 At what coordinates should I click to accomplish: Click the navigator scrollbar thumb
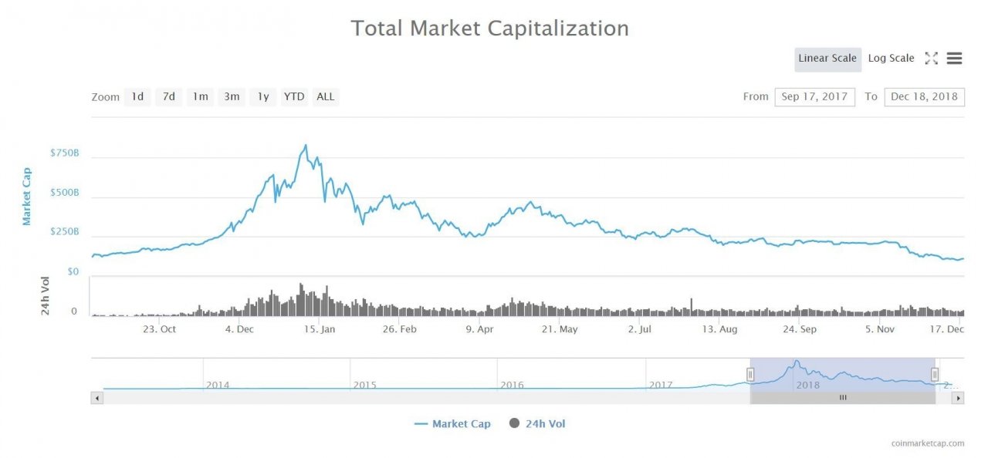[x=843, y=398]
